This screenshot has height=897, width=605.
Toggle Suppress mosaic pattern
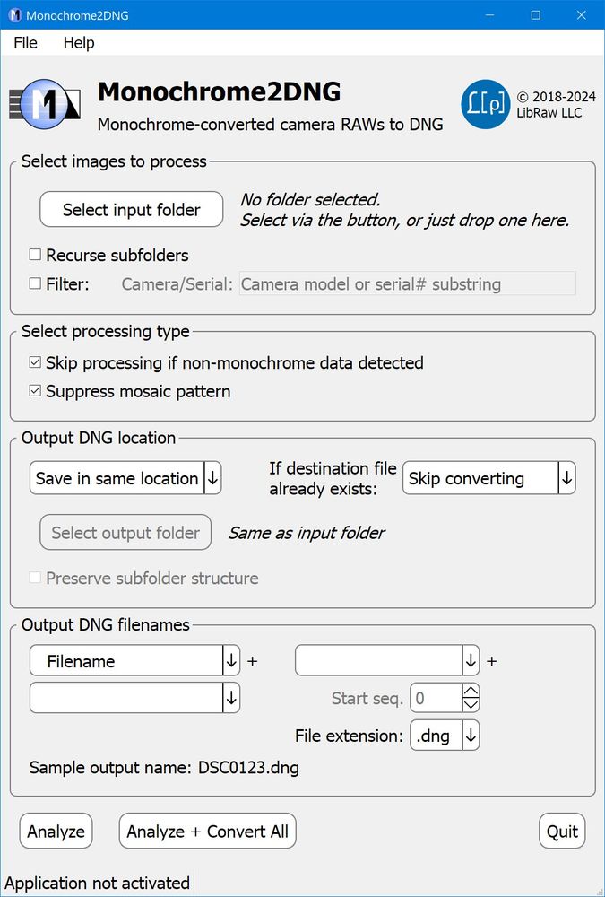click(35, 391)
